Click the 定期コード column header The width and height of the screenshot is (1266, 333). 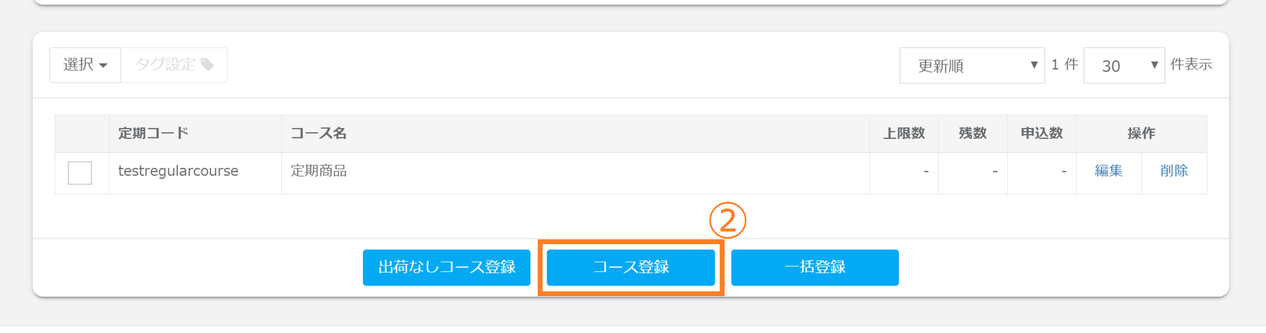153,133
